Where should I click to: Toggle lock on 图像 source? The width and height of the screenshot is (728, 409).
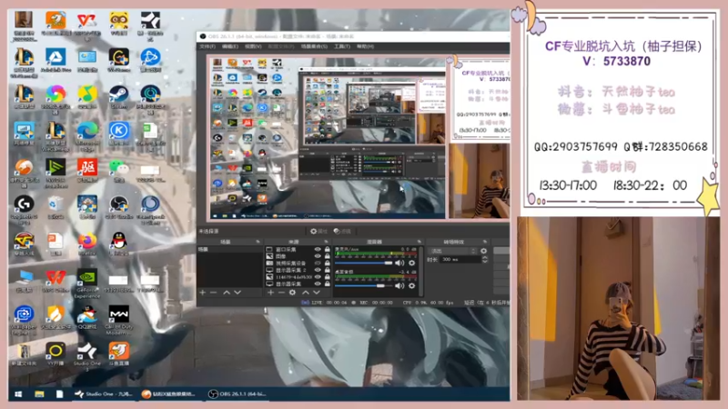[x=328, y=256]
